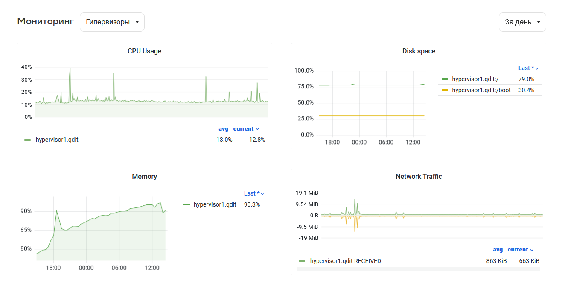Screen dimensions: 565x286
Task: Open the Disk space panel title menu
Action: [x=418, y=51]
